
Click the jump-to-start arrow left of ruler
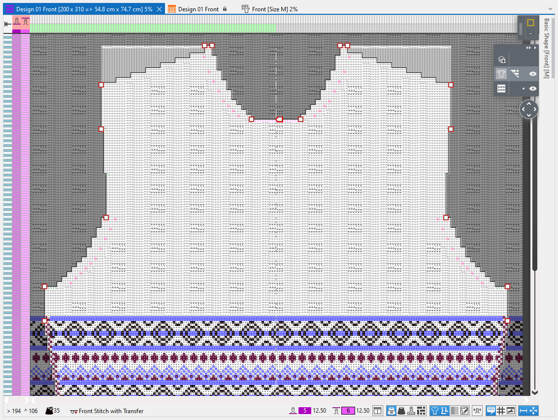point(7,23)
